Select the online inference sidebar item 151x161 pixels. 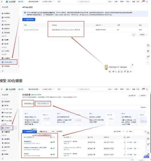(x=7, y=128)
